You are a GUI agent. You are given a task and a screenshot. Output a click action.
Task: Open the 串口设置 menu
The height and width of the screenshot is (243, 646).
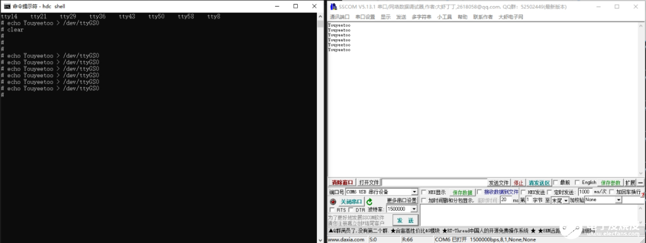tap(365, 17)
